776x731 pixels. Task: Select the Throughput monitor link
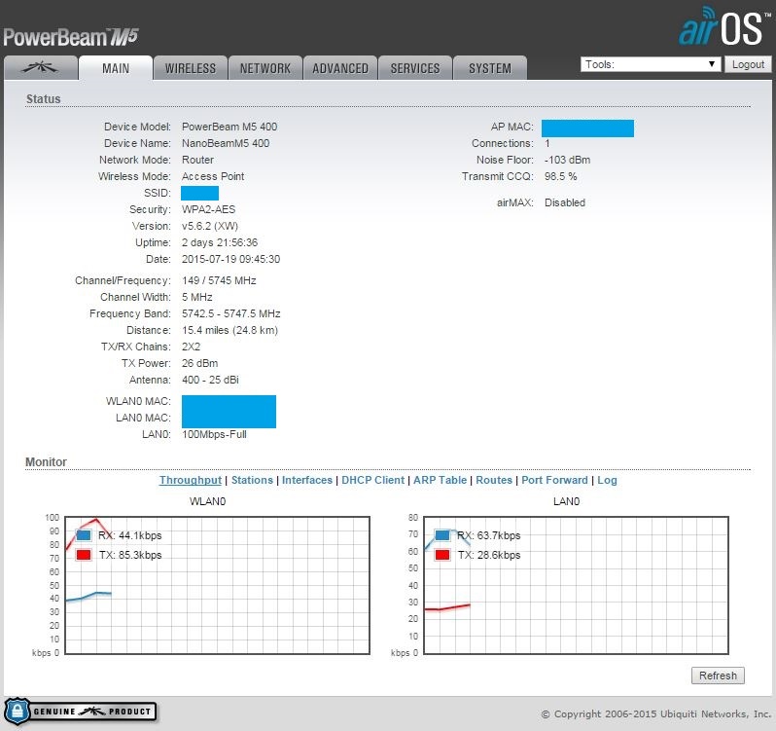[x=190, y=480]
